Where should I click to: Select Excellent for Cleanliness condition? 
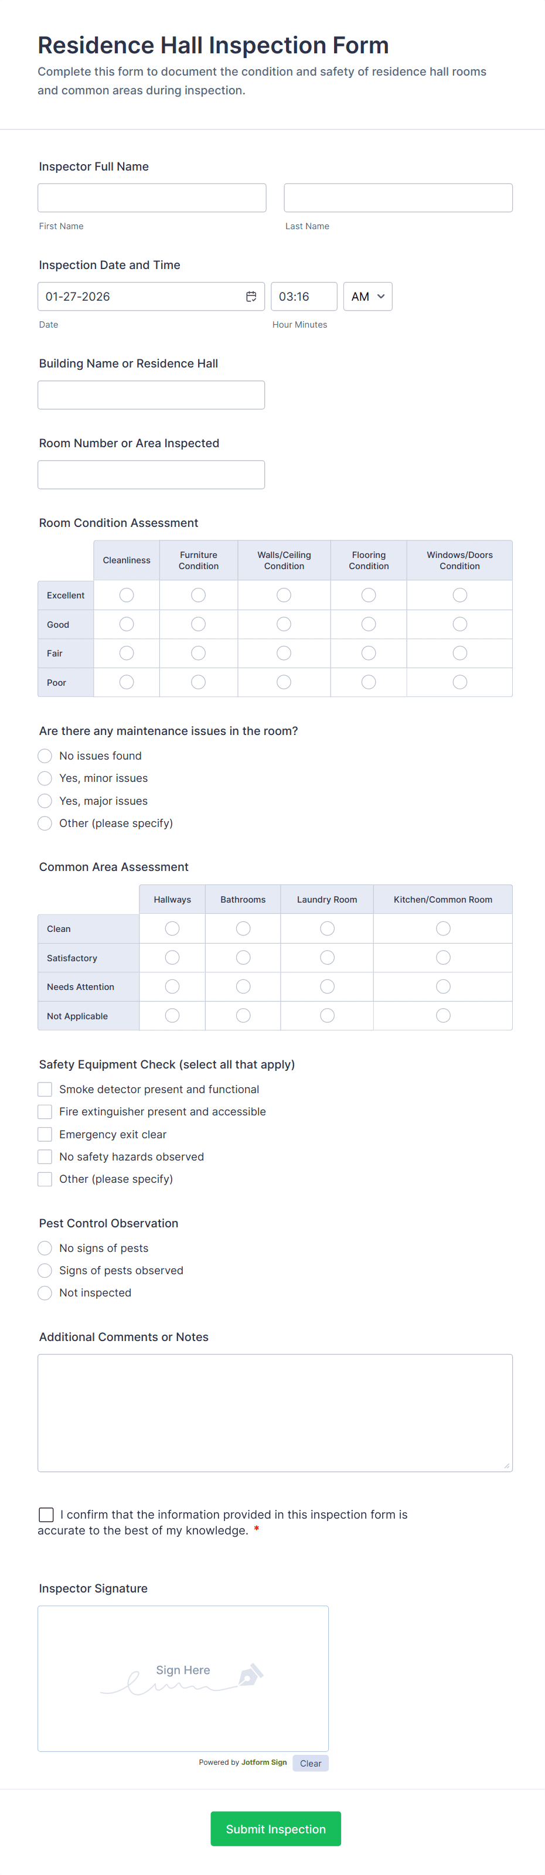point(126,595)
